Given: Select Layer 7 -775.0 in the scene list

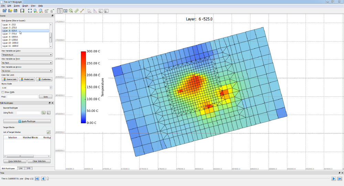Looking at the screenshot, I should [10, 34].
